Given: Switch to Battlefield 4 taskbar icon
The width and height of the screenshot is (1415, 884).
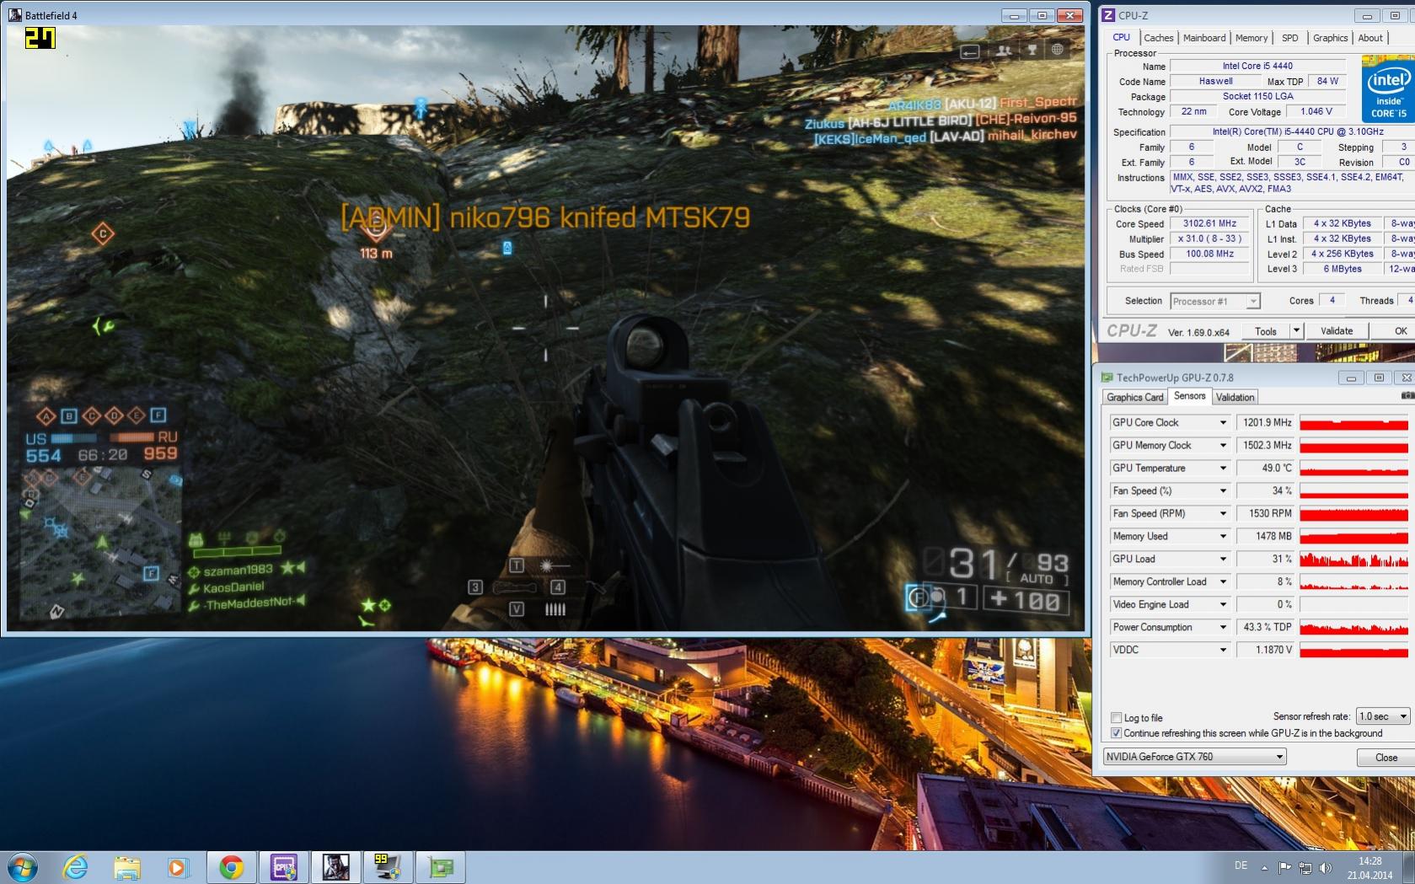Looking at the screenshot, I should (335, 867).
